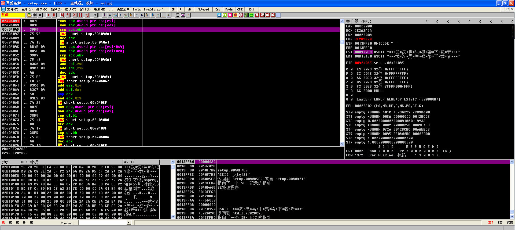This screenshot has height=230, width=515.
Task: Click the Close program X icon
Action: click(x=40, y=15)
